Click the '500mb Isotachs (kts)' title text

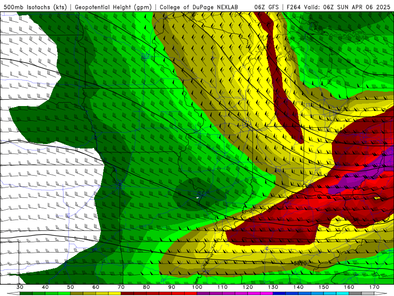pos(35,7)
